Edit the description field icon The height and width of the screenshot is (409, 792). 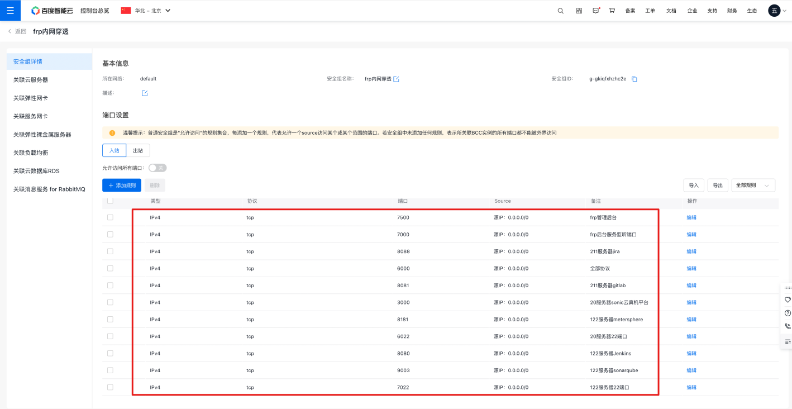145,93
